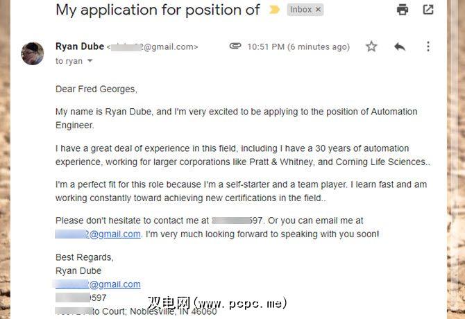Viewport: 465px width, 319px height.
Task: Open the three-dot More options menu
Action: tap(428, 46)
